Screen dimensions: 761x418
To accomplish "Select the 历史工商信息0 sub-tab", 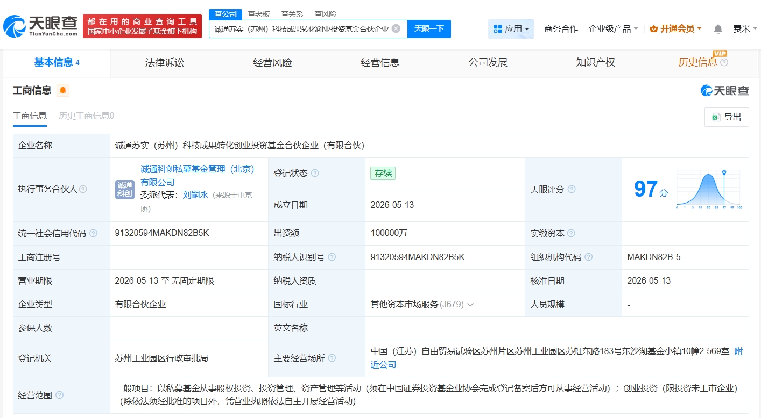I will [86, 116].
